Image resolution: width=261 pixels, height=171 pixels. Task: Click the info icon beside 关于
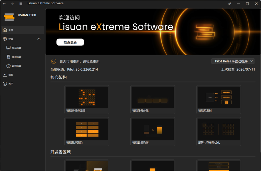click(5, 84)
